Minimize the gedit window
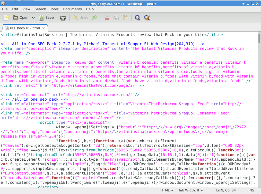Screen dimensions: 261x194 pos(248,4)
